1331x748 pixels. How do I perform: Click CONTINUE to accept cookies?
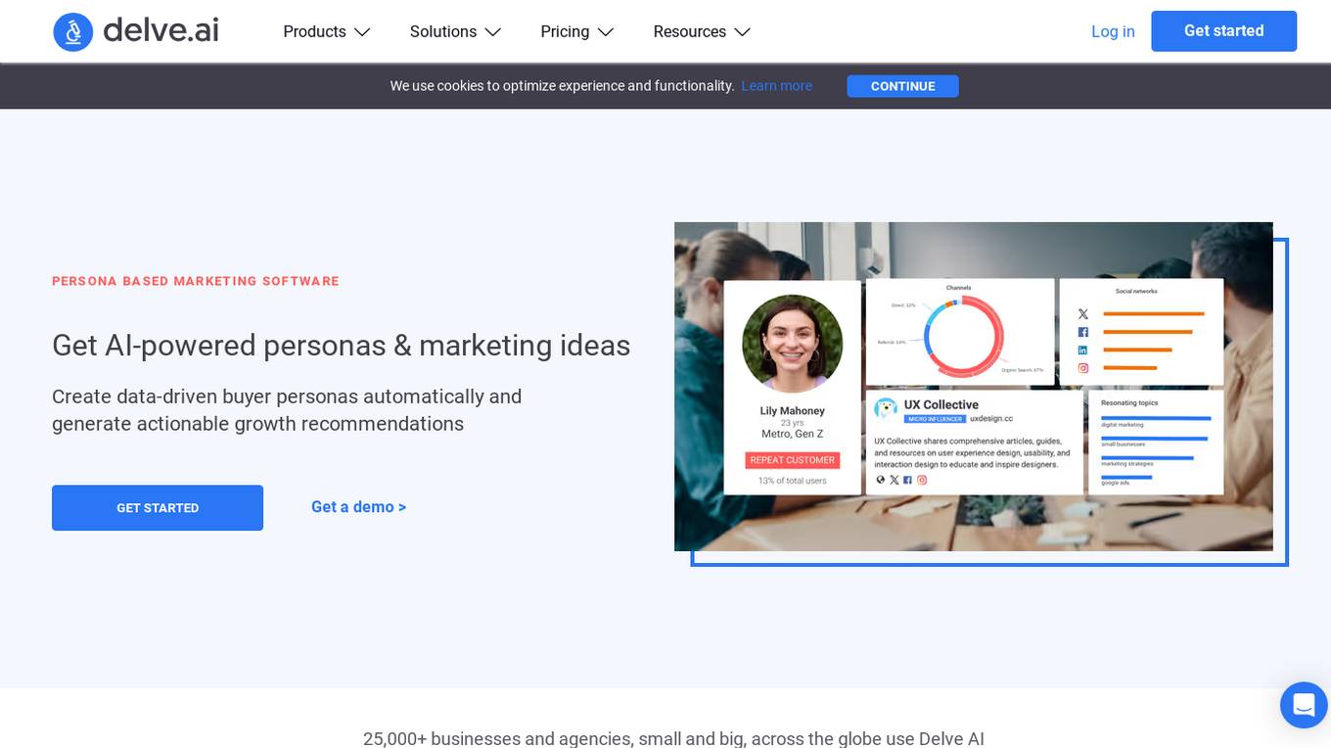tap(902, 86)
